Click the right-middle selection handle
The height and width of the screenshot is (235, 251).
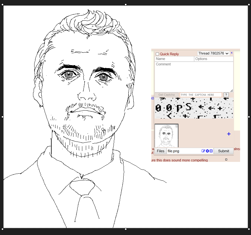point(249,117)
